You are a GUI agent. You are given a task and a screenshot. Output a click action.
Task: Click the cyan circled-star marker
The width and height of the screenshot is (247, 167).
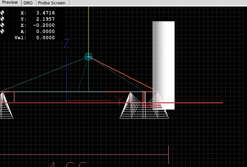click(89, 56)
